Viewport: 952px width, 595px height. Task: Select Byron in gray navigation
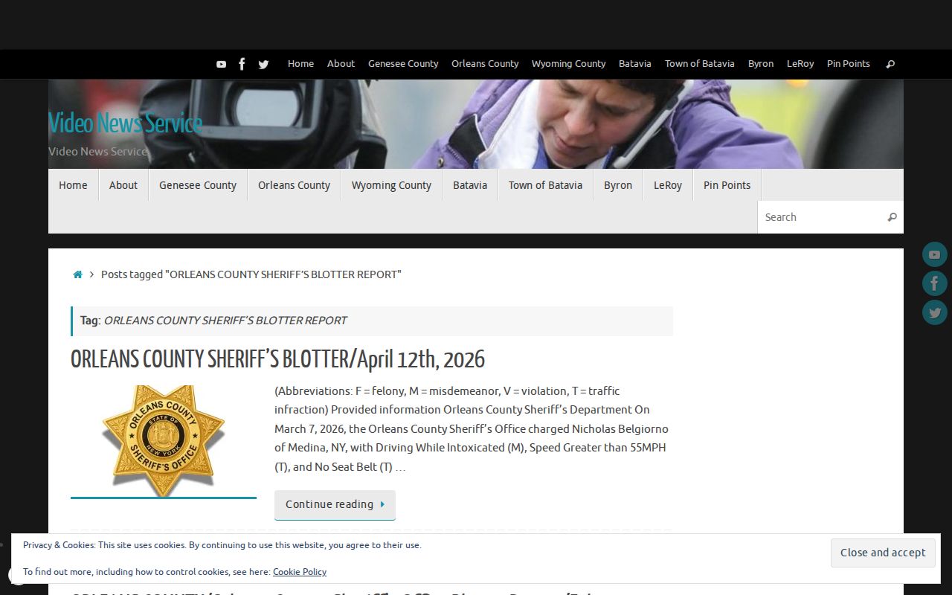618,185
